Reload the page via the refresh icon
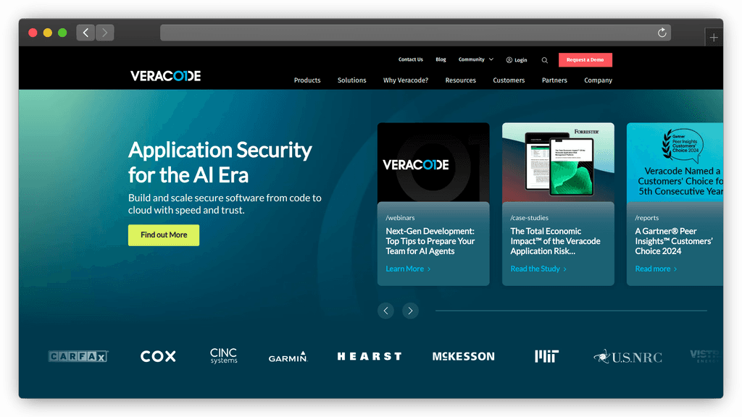Image resolution: width=742 pixels, height=417 pixels. [x=662, y=32]
